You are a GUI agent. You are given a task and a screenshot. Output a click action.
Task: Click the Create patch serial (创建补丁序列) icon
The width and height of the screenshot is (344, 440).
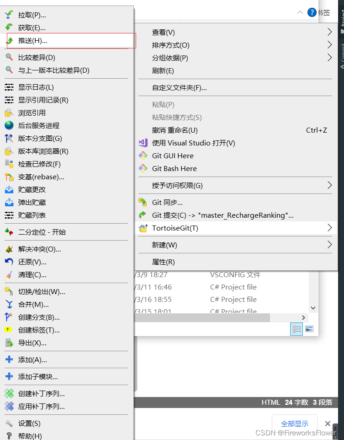9,394
